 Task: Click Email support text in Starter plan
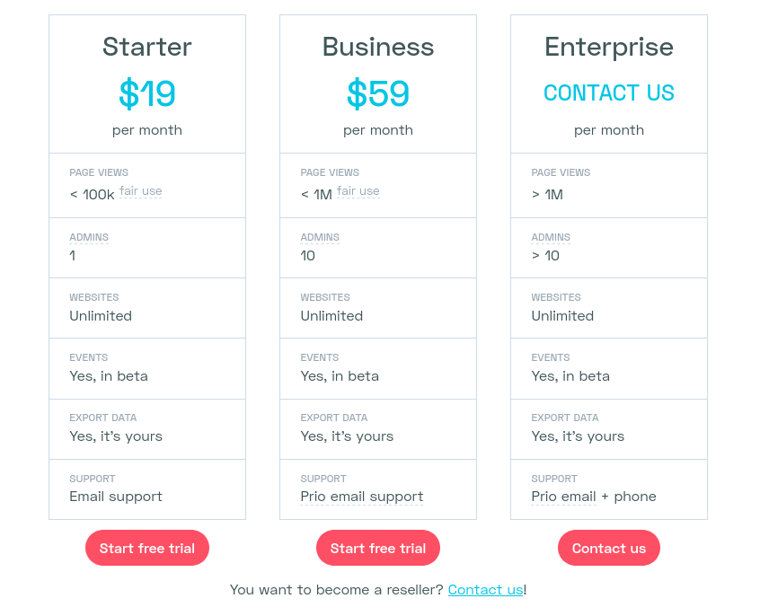tap(116, 497)
